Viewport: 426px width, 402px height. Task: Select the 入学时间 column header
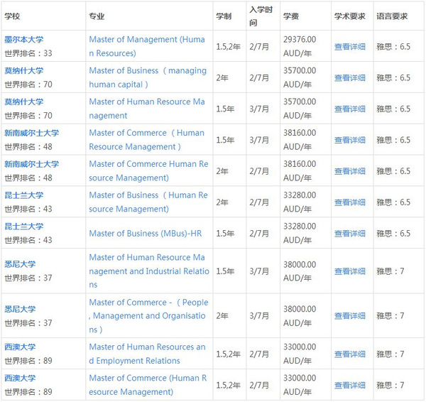tap(261, 16)
